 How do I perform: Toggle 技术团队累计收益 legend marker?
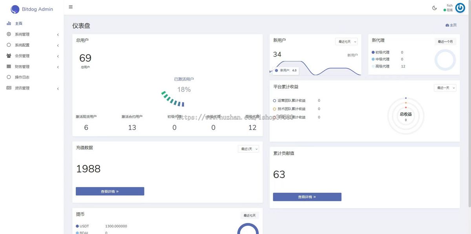(274, 109)
